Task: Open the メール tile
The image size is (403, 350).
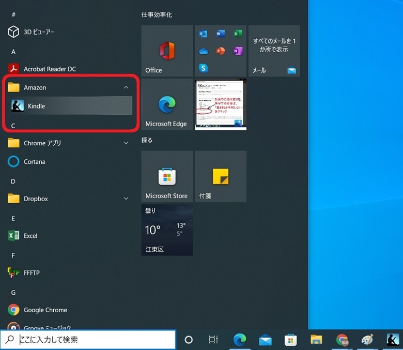Action: 274,51
